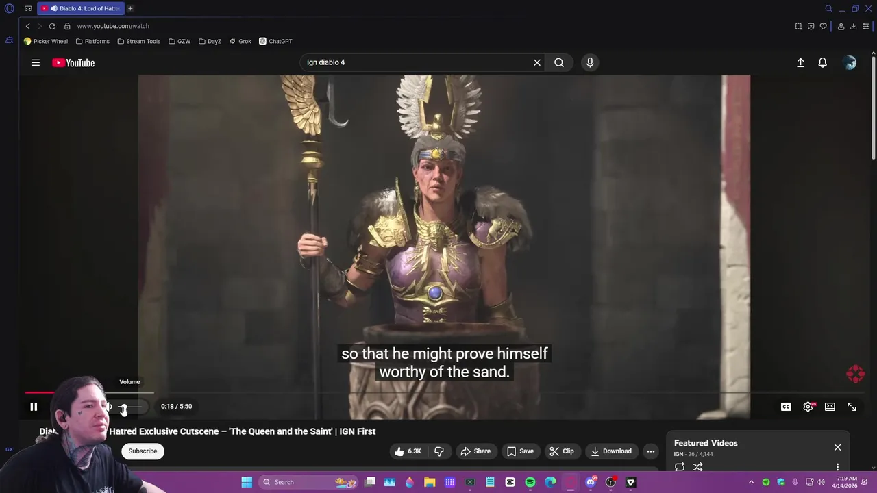This screenshot has width=877, height=493.
Task: Save the video to a playlist
Action: 520,451
